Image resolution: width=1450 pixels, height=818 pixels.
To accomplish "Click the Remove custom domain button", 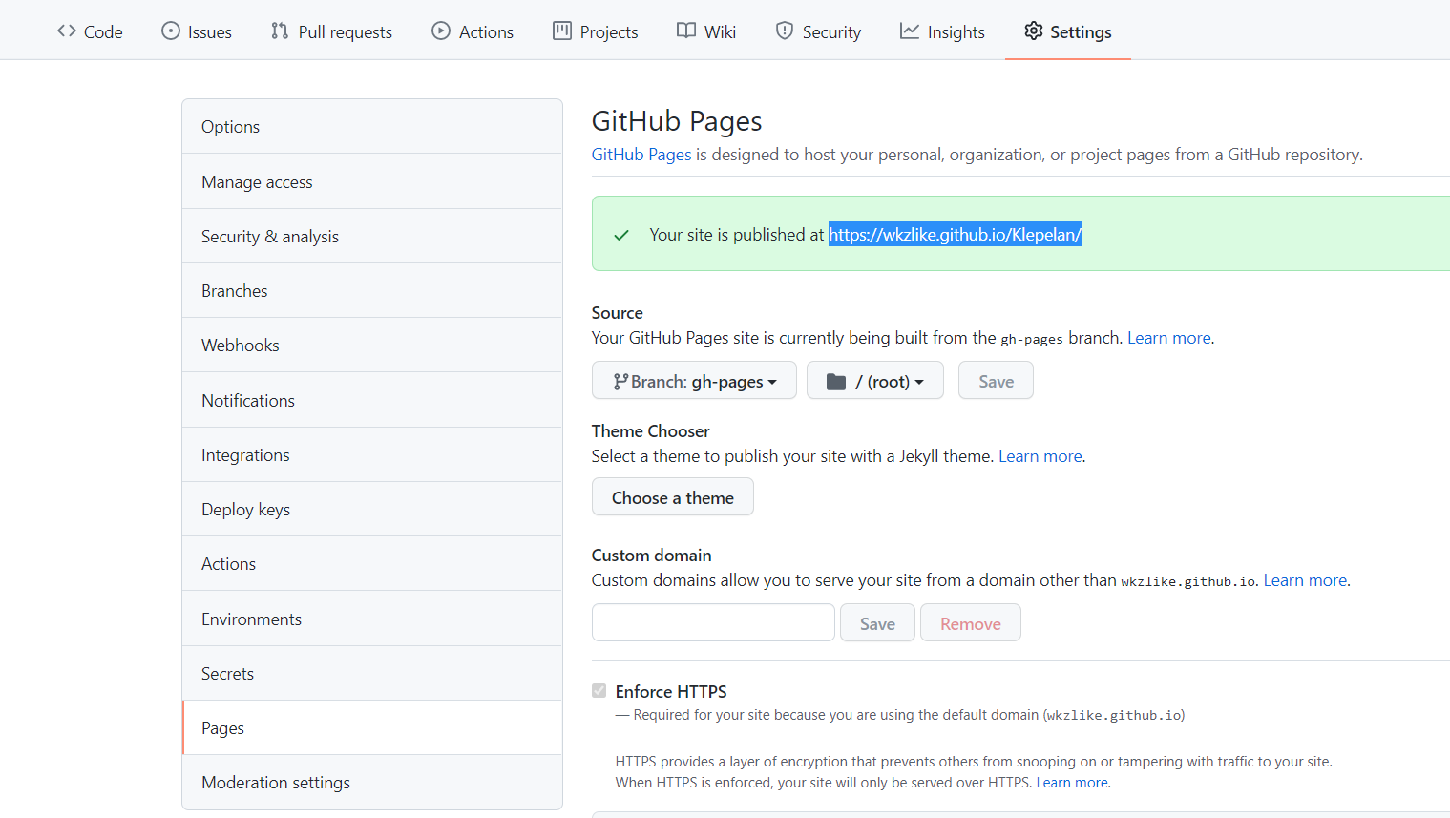I will 971,622.
